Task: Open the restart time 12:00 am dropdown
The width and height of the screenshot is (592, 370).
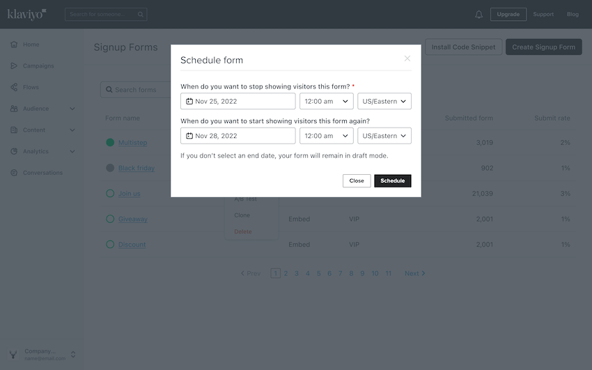Action: coord(327,136)
